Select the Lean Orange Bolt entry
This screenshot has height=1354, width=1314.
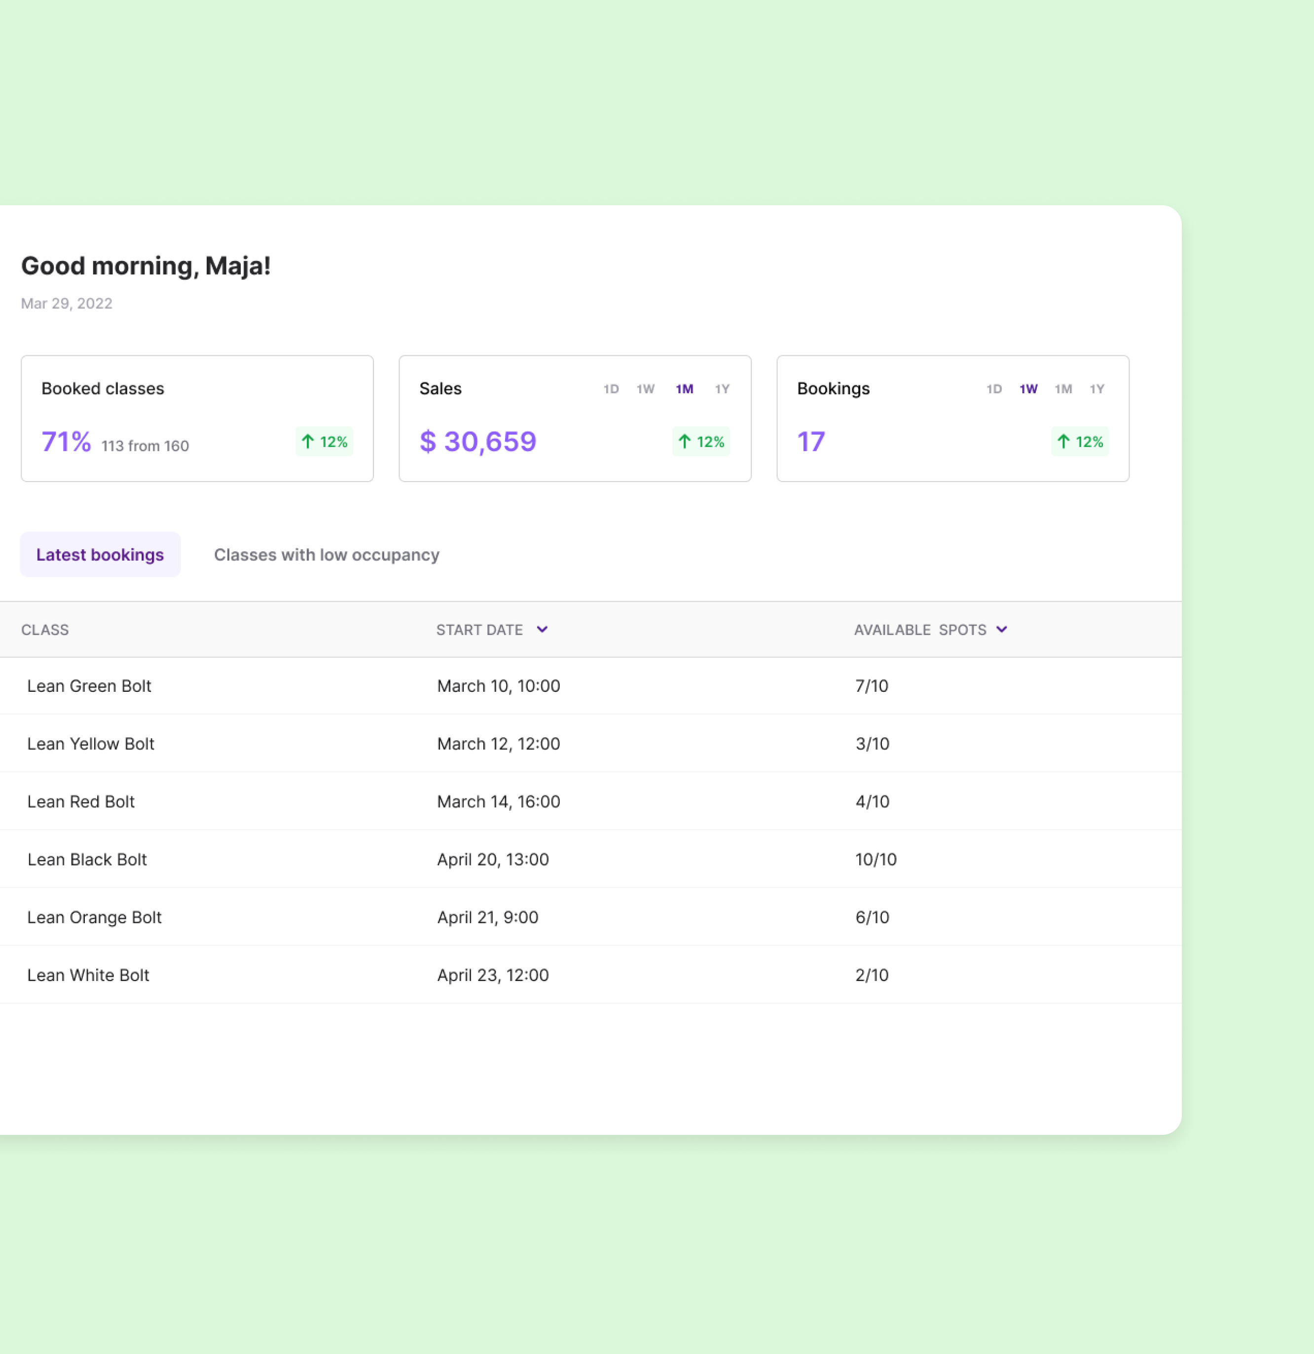coord(95,917)
